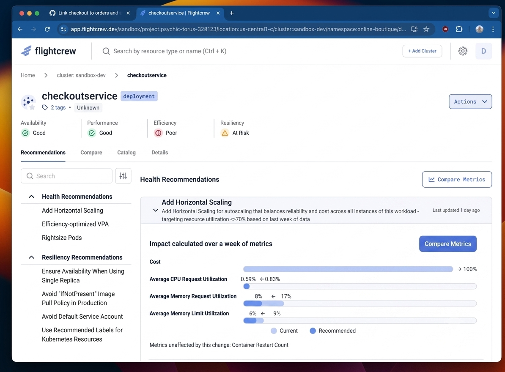Close the GitHub Link checkout tab
Screen dimensions: 505x372
point(128,13)
